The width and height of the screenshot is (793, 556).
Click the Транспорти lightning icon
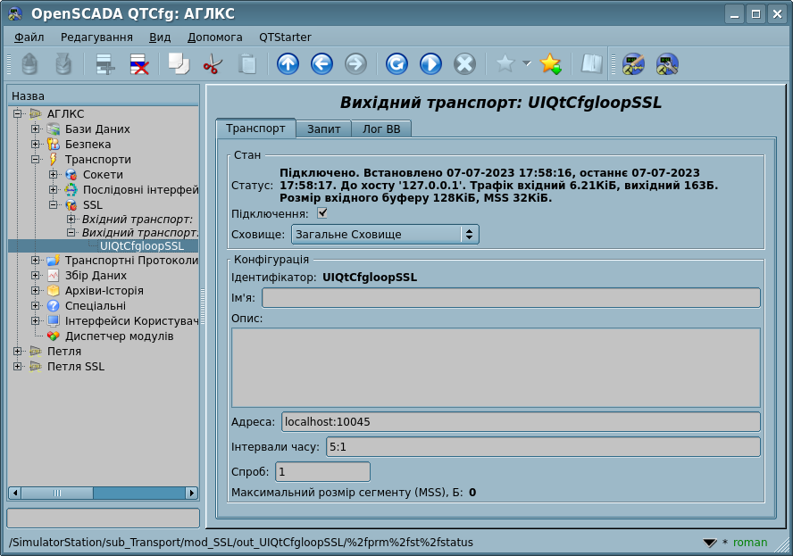click(x=54, y=159)
